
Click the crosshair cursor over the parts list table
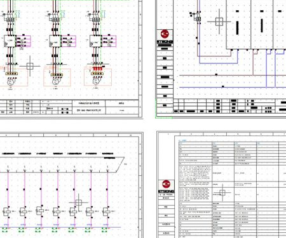(x=222, y=192)
